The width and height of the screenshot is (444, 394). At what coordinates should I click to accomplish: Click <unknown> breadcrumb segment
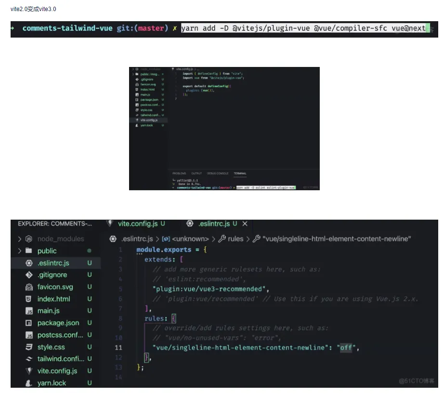coord(190,239)
